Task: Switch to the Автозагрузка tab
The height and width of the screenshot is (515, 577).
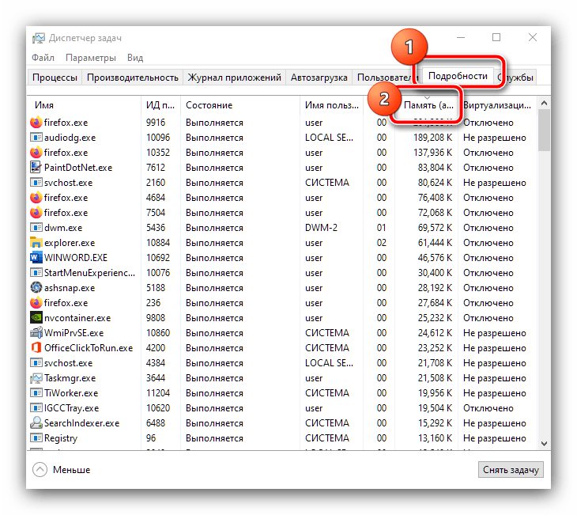Action: (319, 78)
